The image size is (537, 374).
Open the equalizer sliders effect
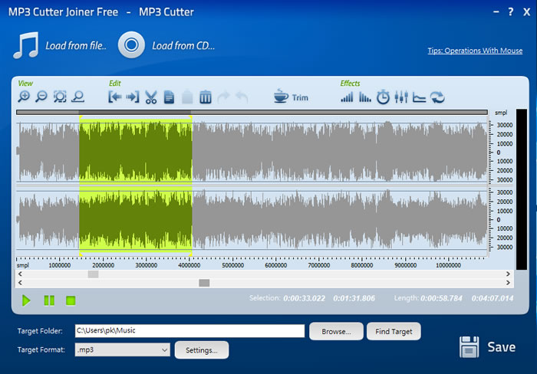point(401,97)
